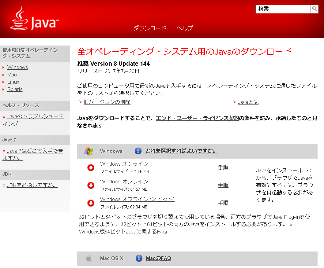The height and width of the screenshot is (268, 324).
Task: Select Solaris in the sidebar
Action: tap(15, 89)
